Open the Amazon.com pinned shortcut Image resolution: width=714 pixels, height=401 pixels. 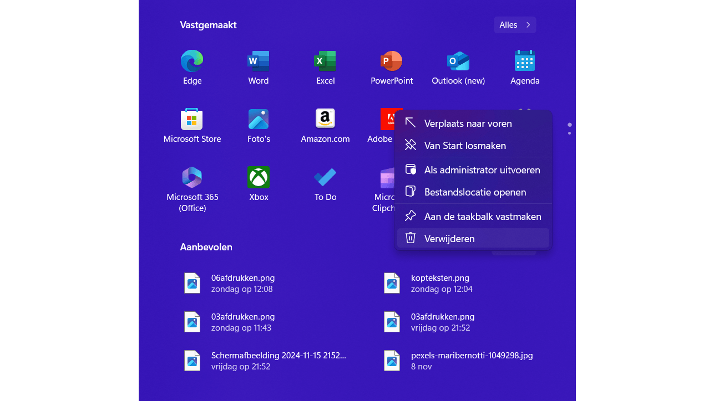(x=325, y=126)
